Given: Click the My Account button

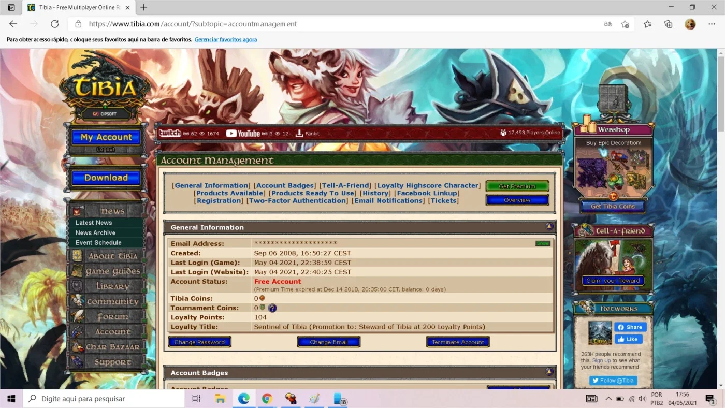Looking at the screenshot, I should (106, 137).
